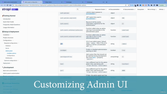Open Frequently Asked Questions page
Screen dimensions: 167x94
tap(11, 25)
